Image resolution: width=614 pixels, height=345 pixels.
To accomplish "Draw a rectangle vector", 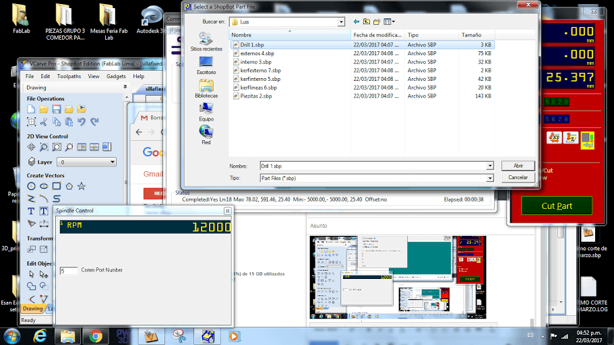I will tap(57, 186).
